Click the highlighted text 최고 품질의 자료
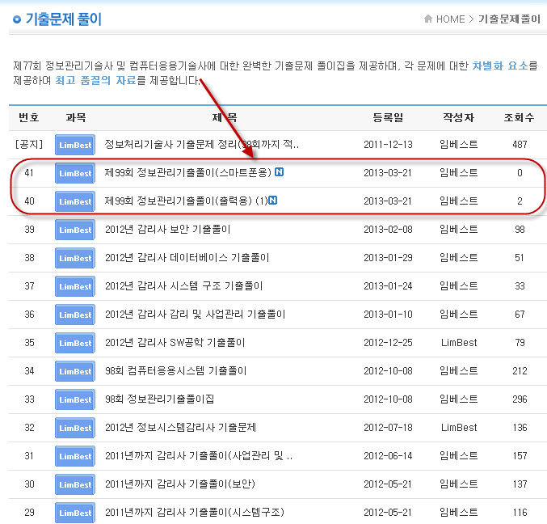The image size is (547, 524). tap(95, 80)
